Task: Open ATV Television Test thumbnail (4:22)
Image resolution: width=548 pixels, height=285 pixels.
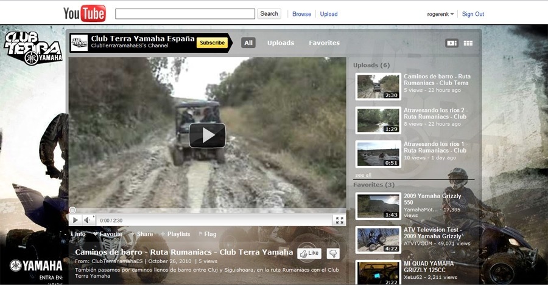Action: [378, 240]
